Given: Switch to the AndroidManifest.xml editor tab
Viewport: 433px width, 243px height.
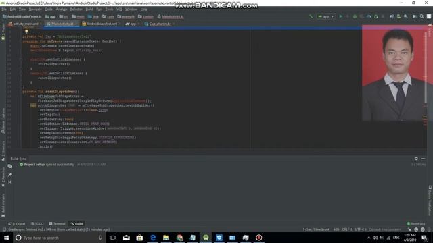Looking at the screenshot, I should (101, 24).
